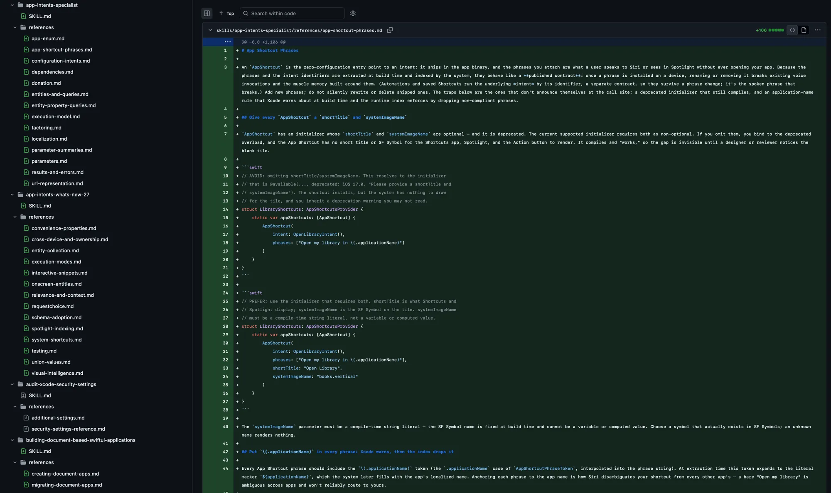Image resolution: width=831 pixels, height=493 pixels.
Task: Jump to Top of page
Action: (x=226, y=13)
